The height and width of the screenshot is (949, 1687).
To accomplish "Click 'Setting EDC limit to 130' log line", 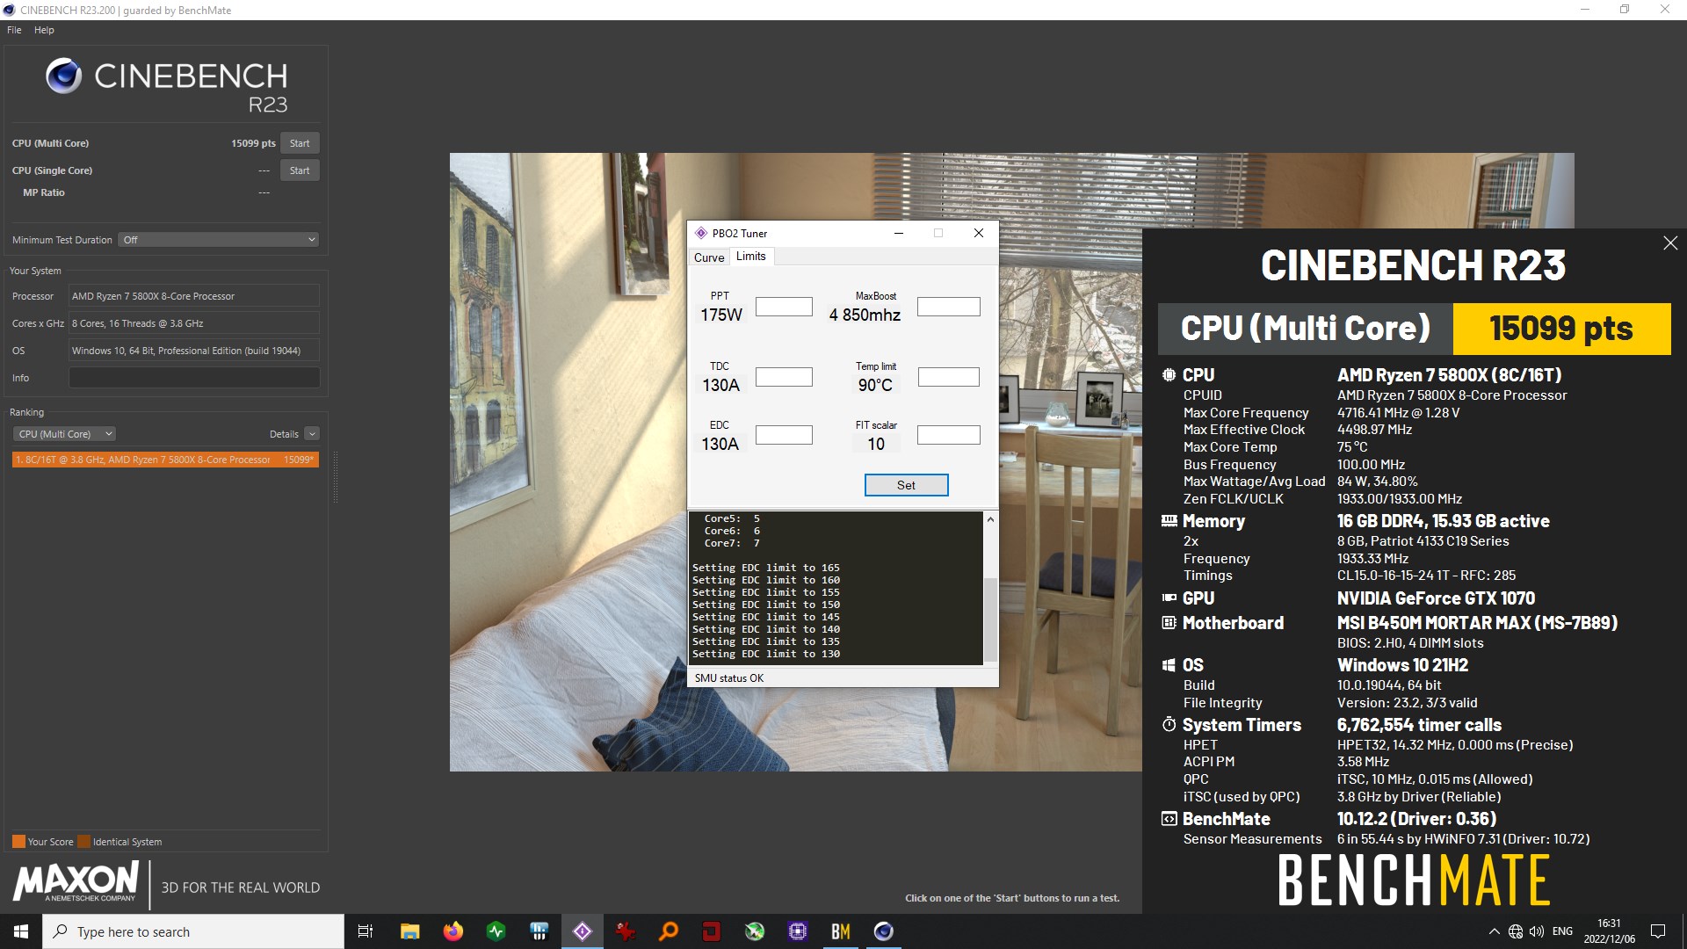I will click(x=765, y=654).
